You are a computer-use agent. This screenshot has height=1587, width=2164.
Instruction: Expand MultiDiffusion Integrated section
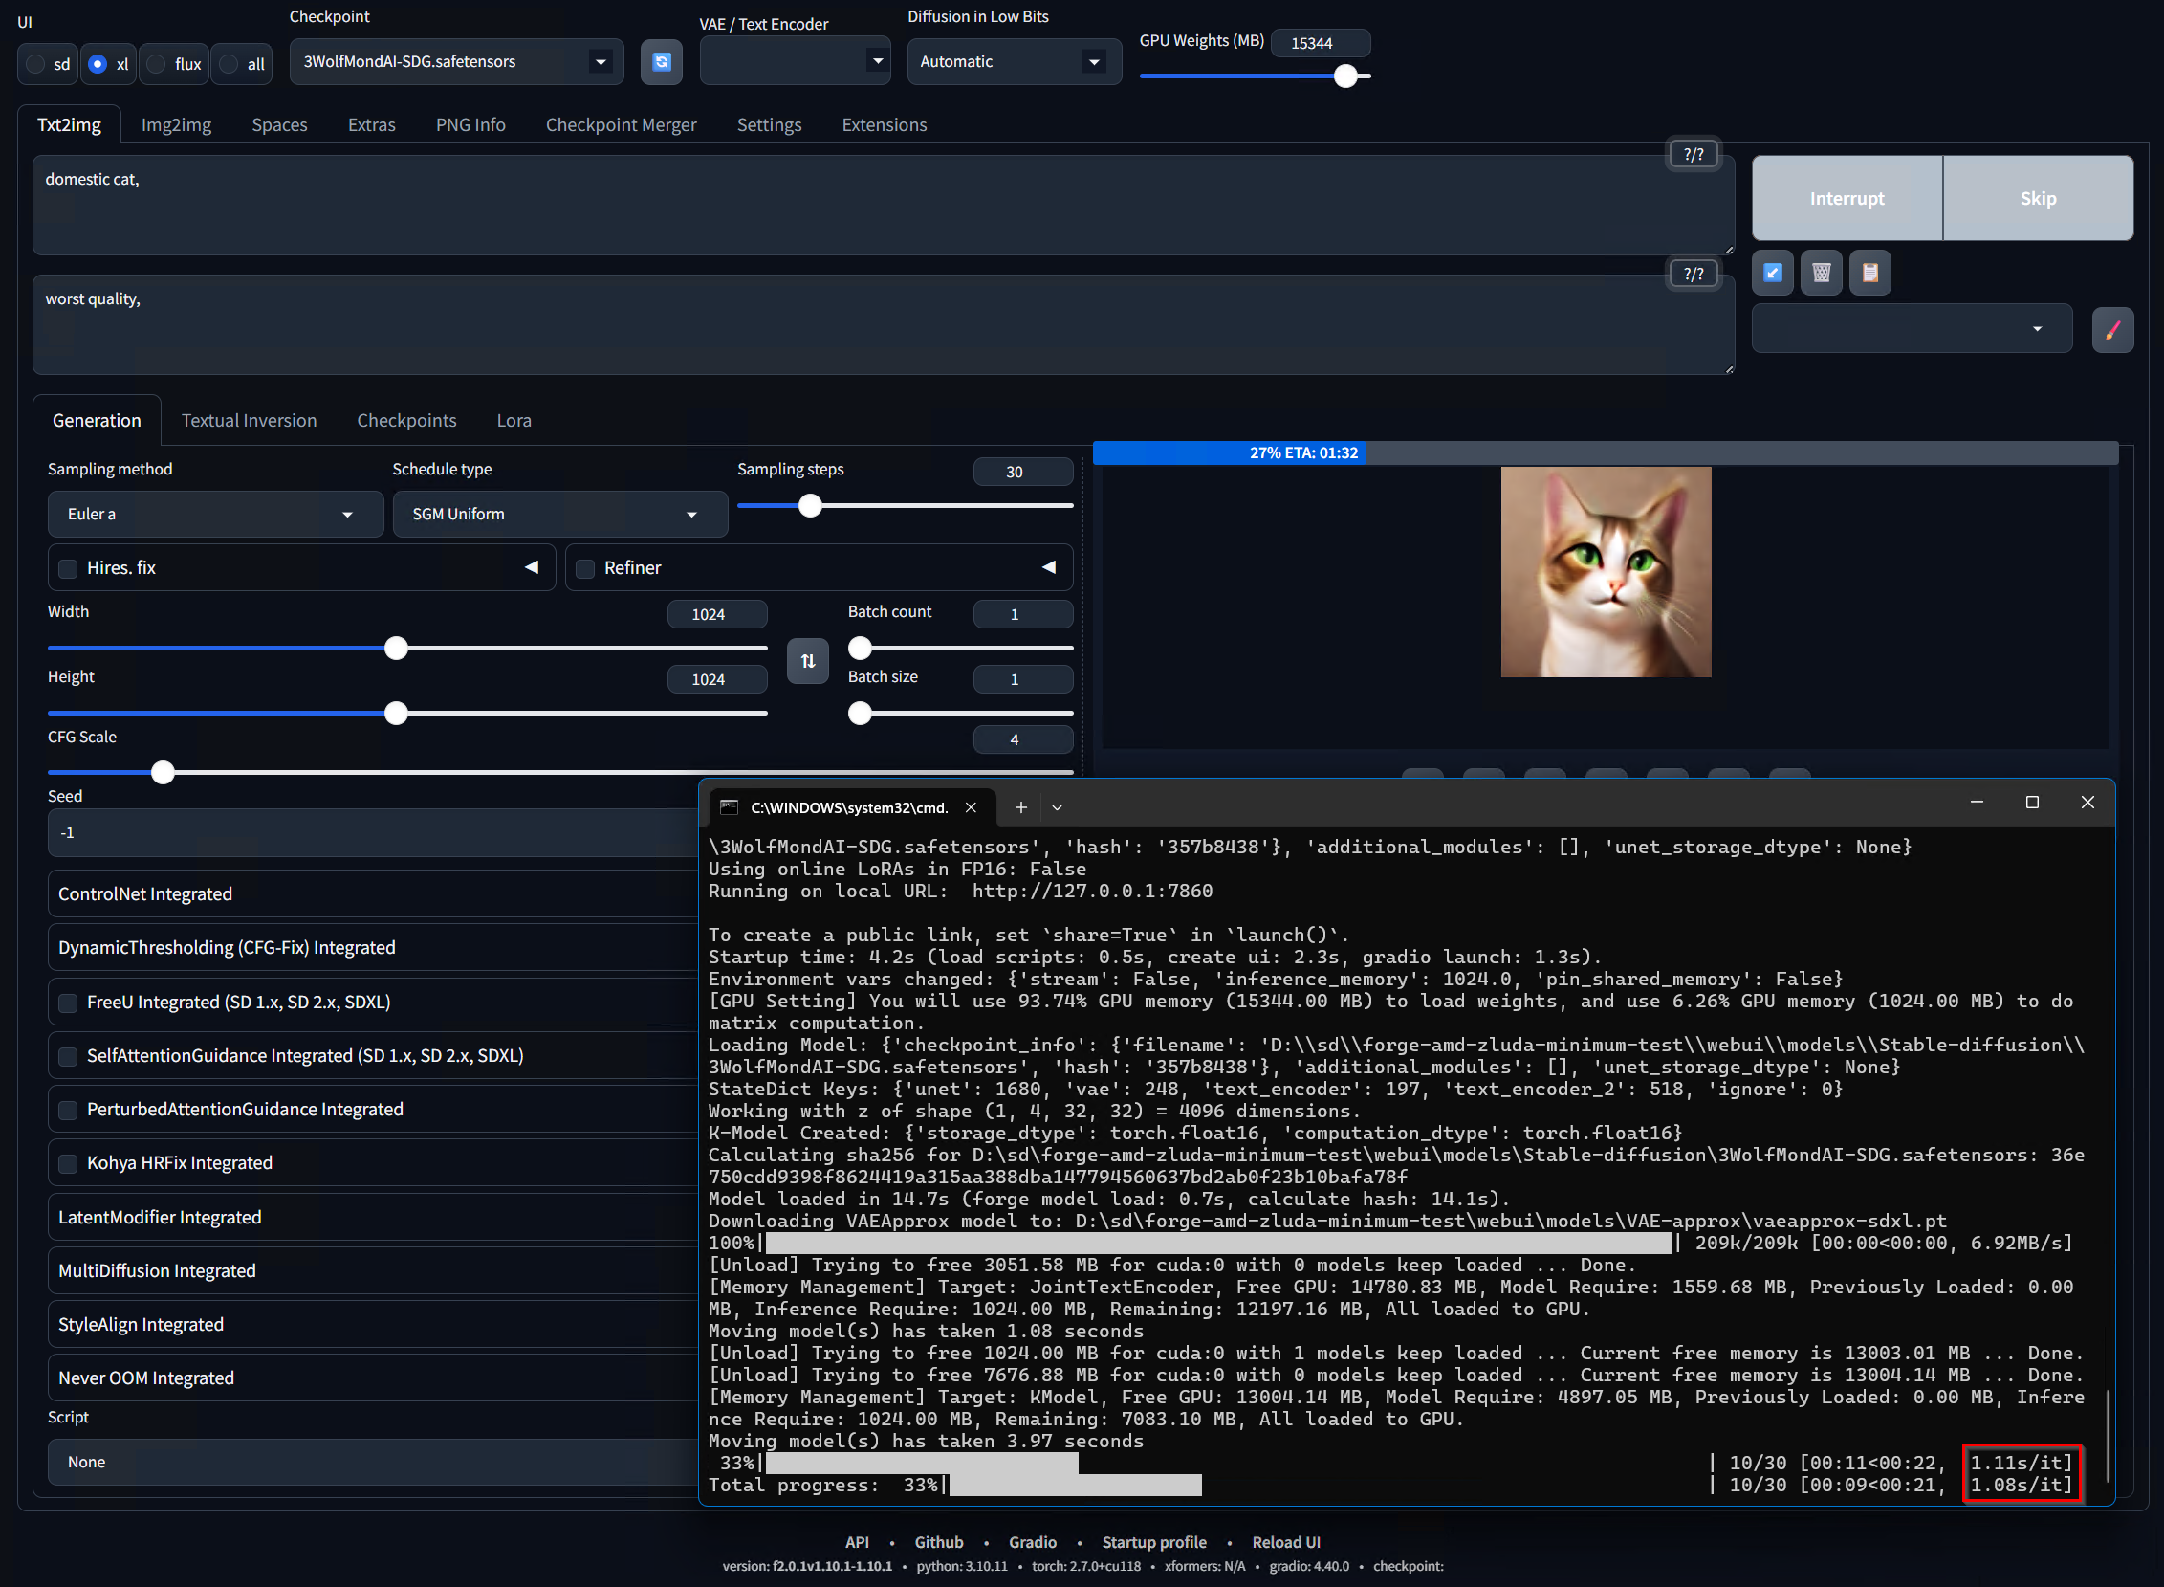tap(375, 1272)
